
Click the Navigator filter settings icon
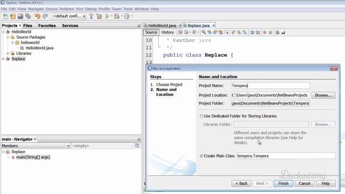(137, 145)
